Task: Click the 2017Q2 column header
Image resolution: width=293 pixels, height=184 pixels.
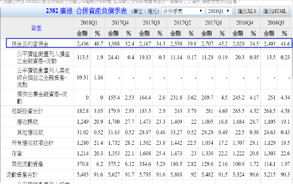Action: pyautogui.click(x=182, y=23)
